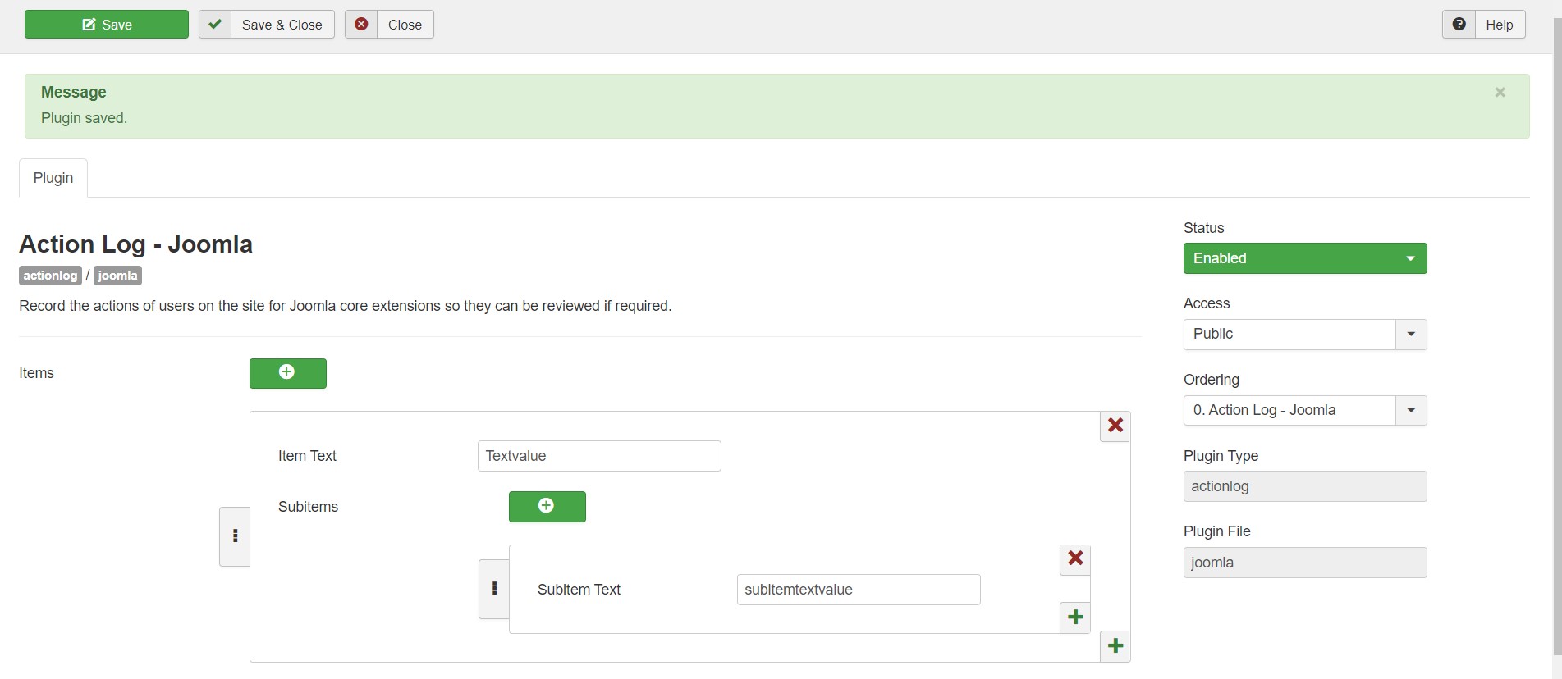Click the plugin description text
The width and height of the screenshot is (1562, 679).
[346, 306]
